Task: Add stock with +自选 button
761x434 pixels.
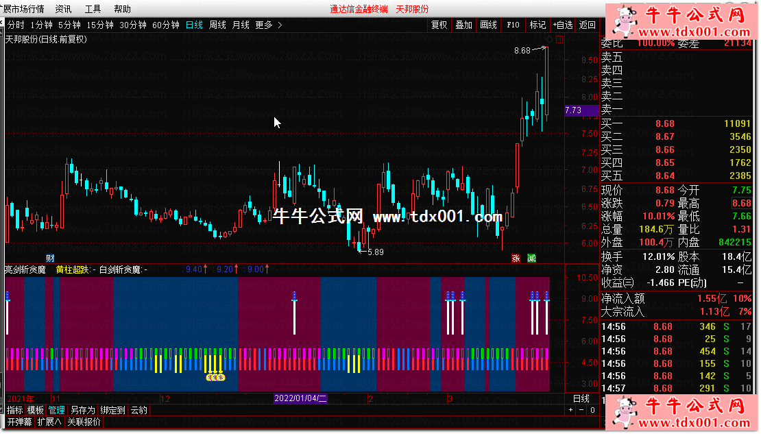Action: [x=563, y=25]
